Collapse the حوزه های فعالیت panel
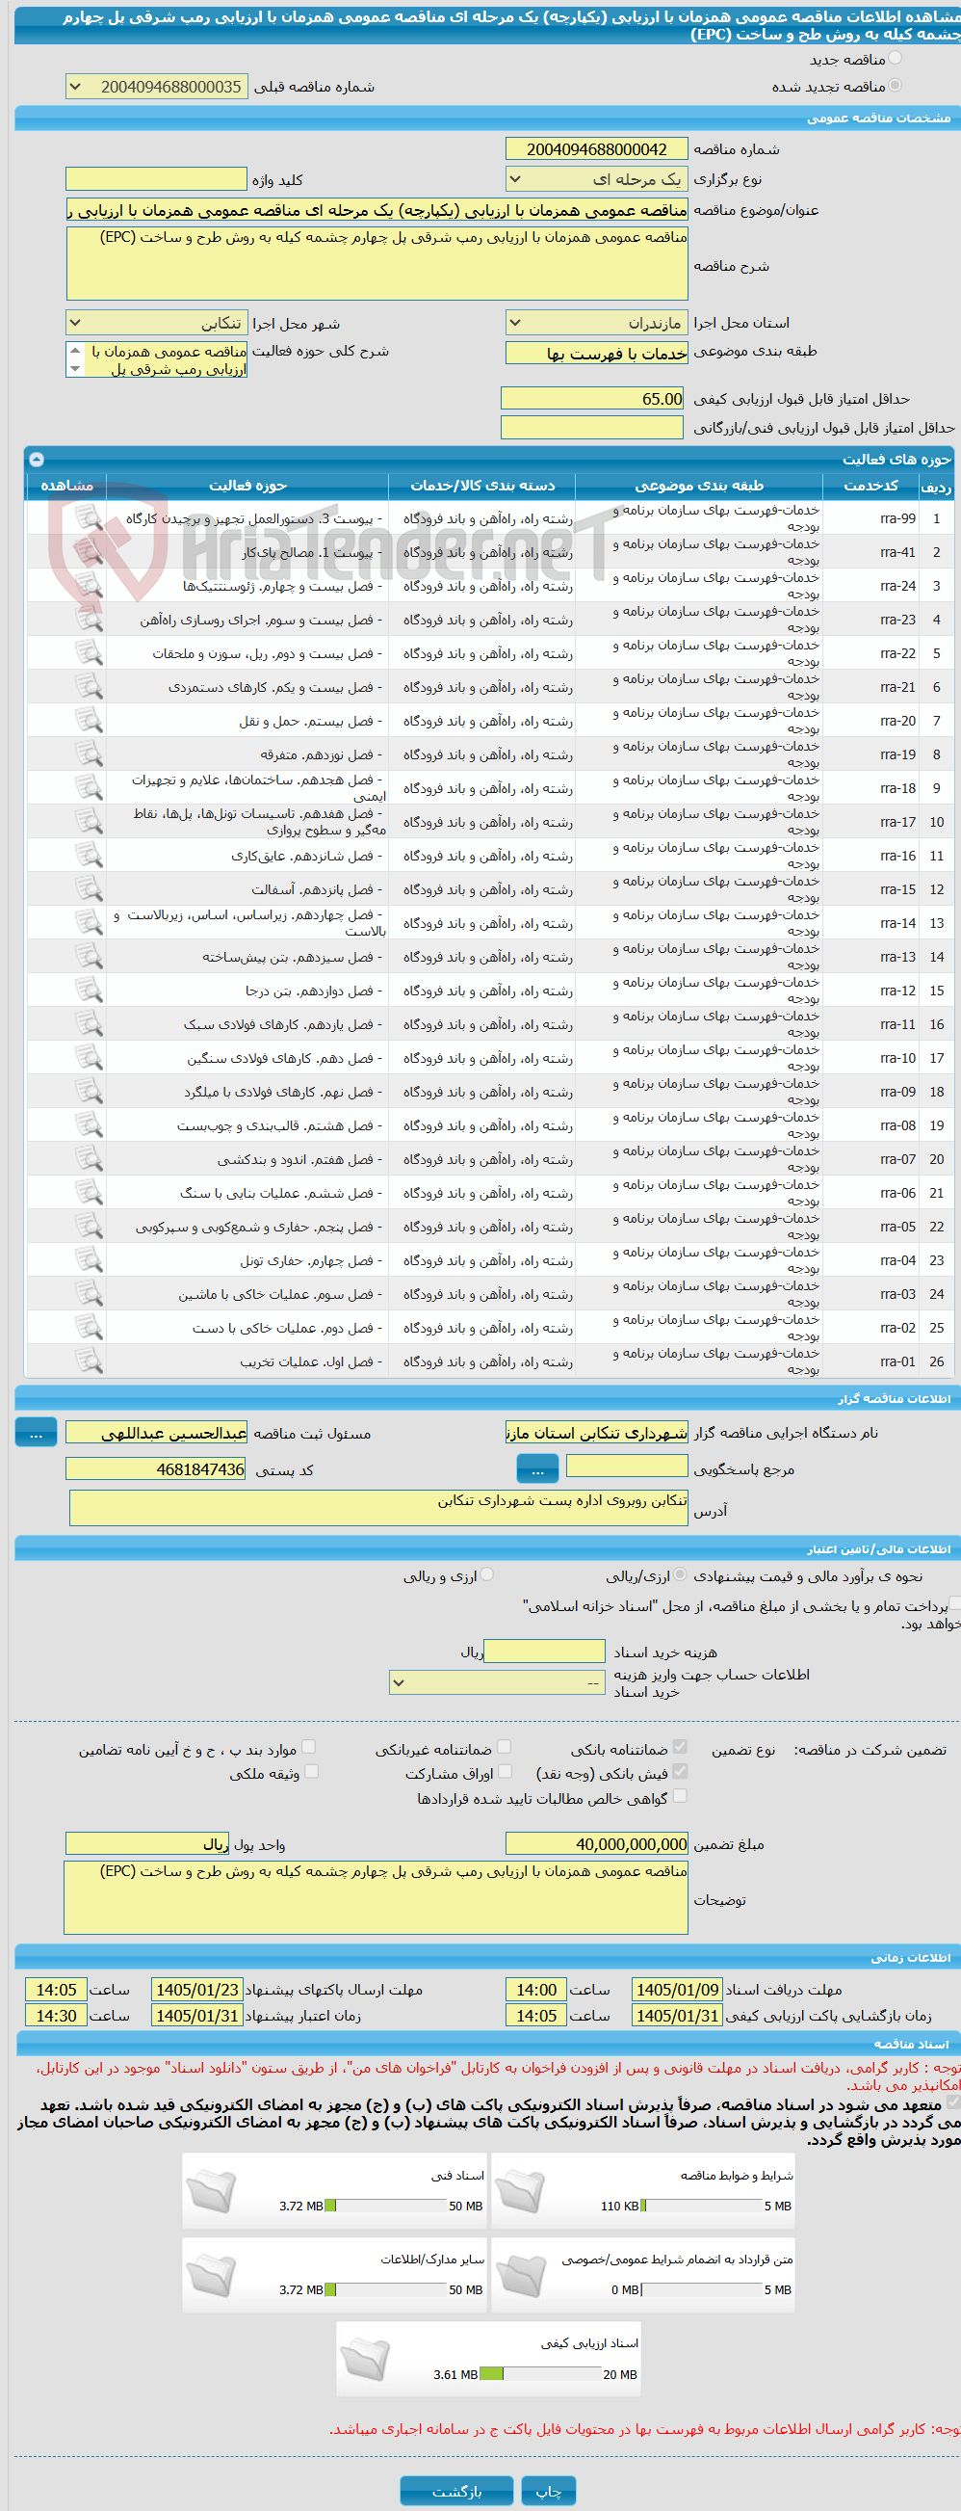The width and height of the screenshot is (961, 2511). [36, 459]
